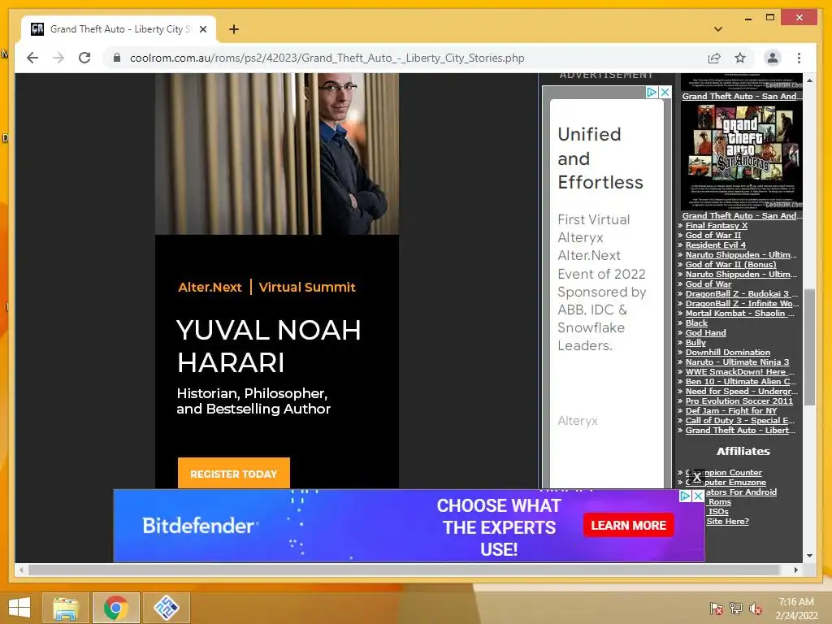Click vertical scrollbar up arrow
This screenshot has height=624, width=832.
809,80
